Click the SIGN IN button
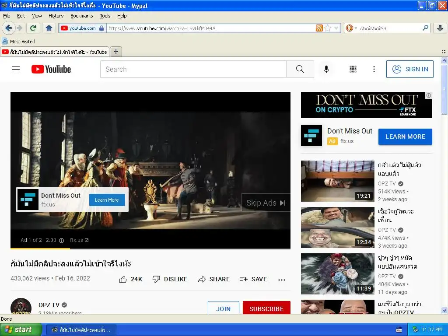Screen dimensions: 448x336 coord(409,69)
